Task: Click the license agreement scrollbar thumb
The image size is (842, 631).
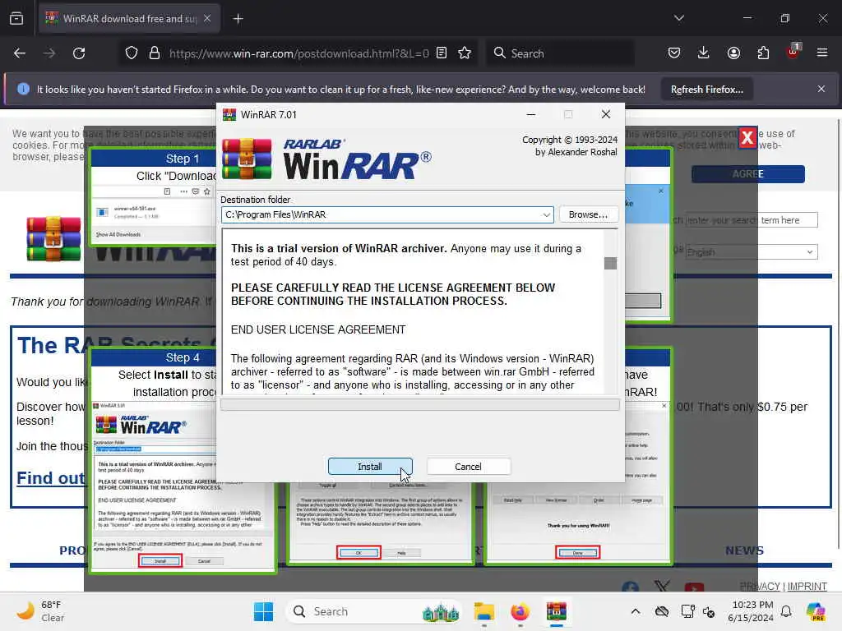Action: (x=611, y=263)
